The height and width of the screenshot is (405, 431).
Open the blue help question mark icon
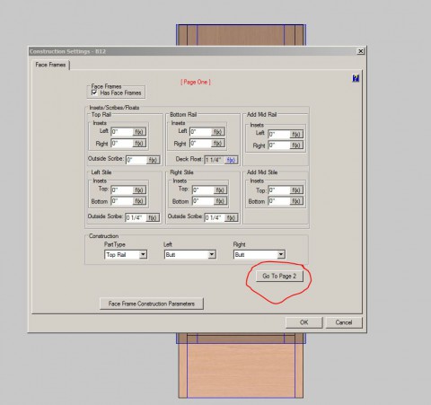click(356, 78)
